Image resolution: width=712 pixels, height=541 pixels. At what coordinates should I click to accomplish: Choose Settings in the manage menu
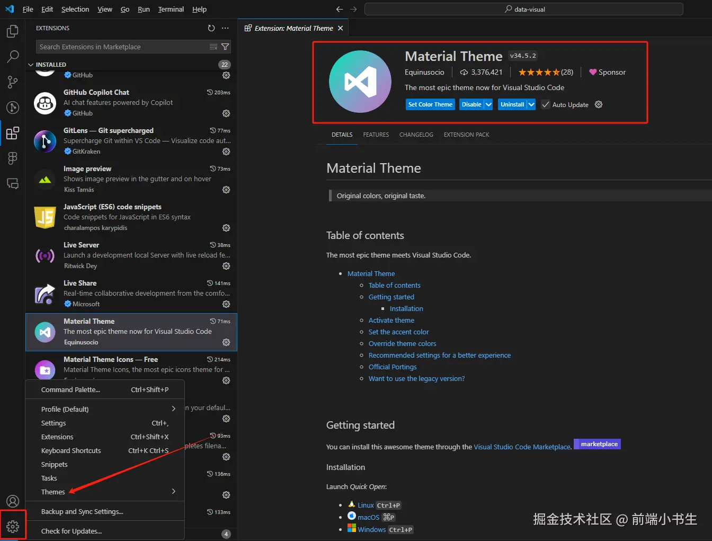pyautogui.click(x=105, y=423)
